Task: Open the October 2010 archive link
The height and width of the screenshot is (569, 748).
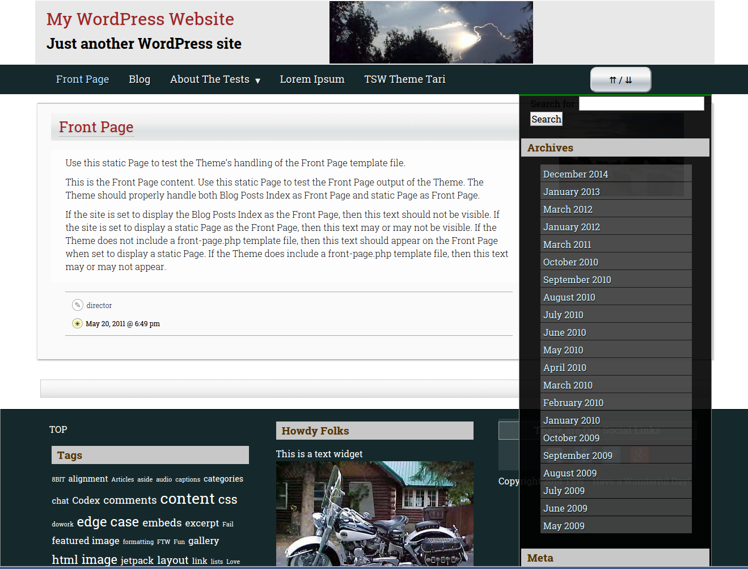Action: click(x=570, y=262)
